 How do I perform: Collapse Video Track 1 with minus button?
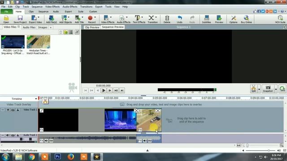(3, 110)
